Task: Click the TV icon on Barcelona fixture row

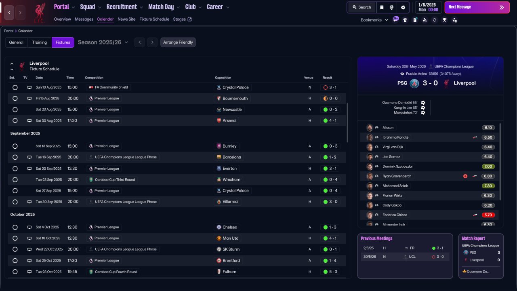Action: 29,157
